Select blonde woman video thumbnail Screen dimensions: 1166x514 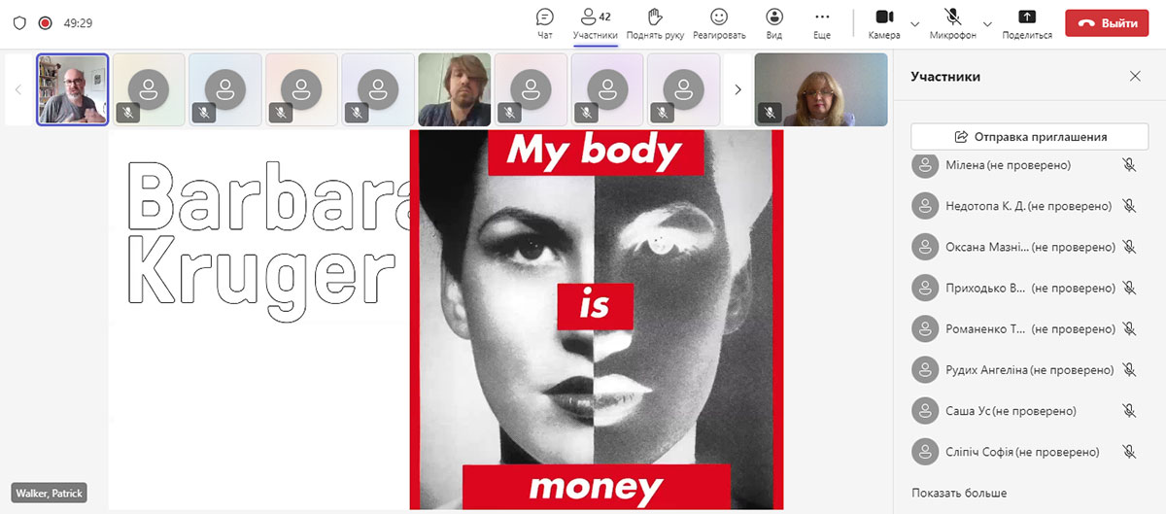(x=821, y=89)
